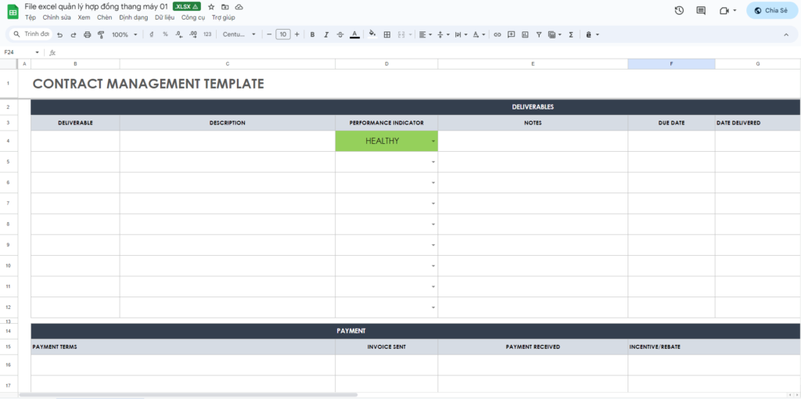
Task: Toggle strikethrough formatting
Action: [x=340, y=34]
